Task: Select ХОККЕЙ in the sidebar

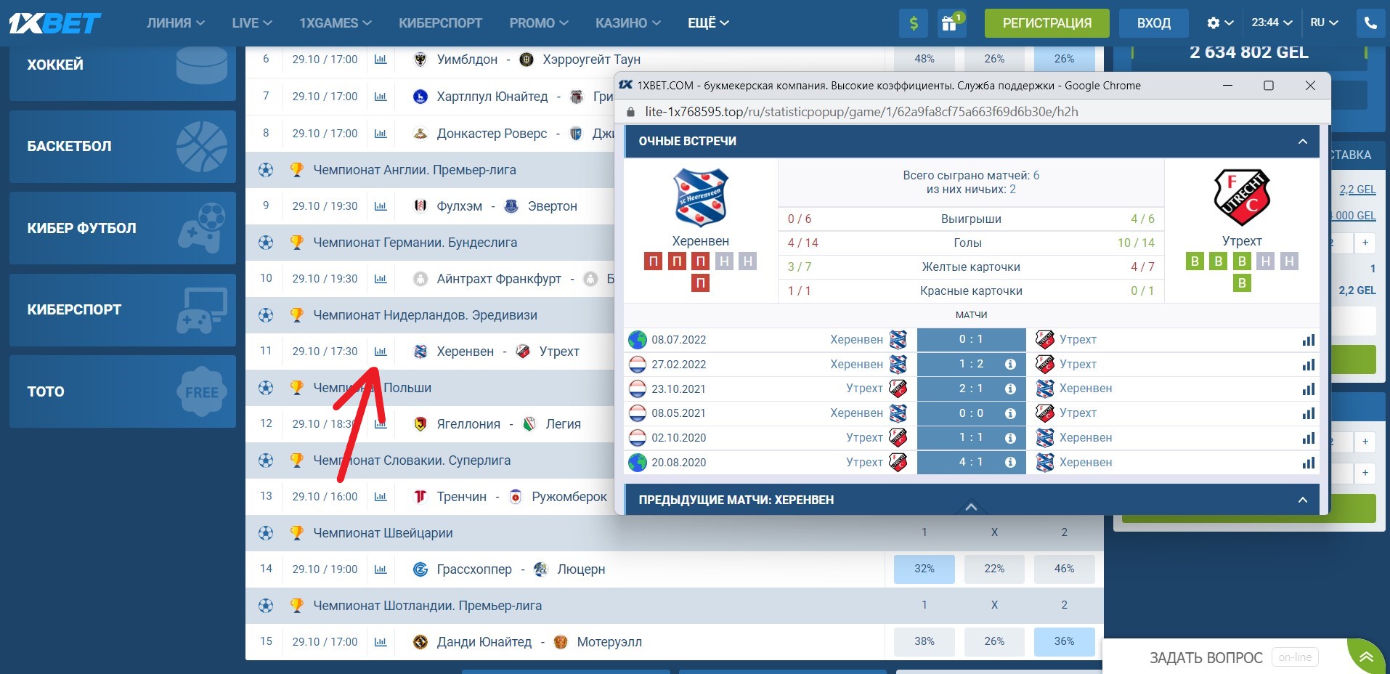Action: 123,73
